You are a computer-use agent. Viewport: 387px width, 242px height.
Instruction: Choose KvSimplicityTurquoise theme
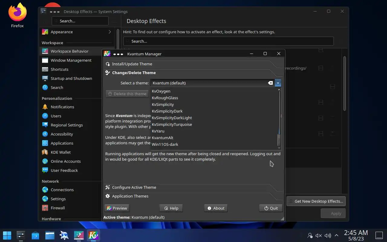(x=214, y=124)
